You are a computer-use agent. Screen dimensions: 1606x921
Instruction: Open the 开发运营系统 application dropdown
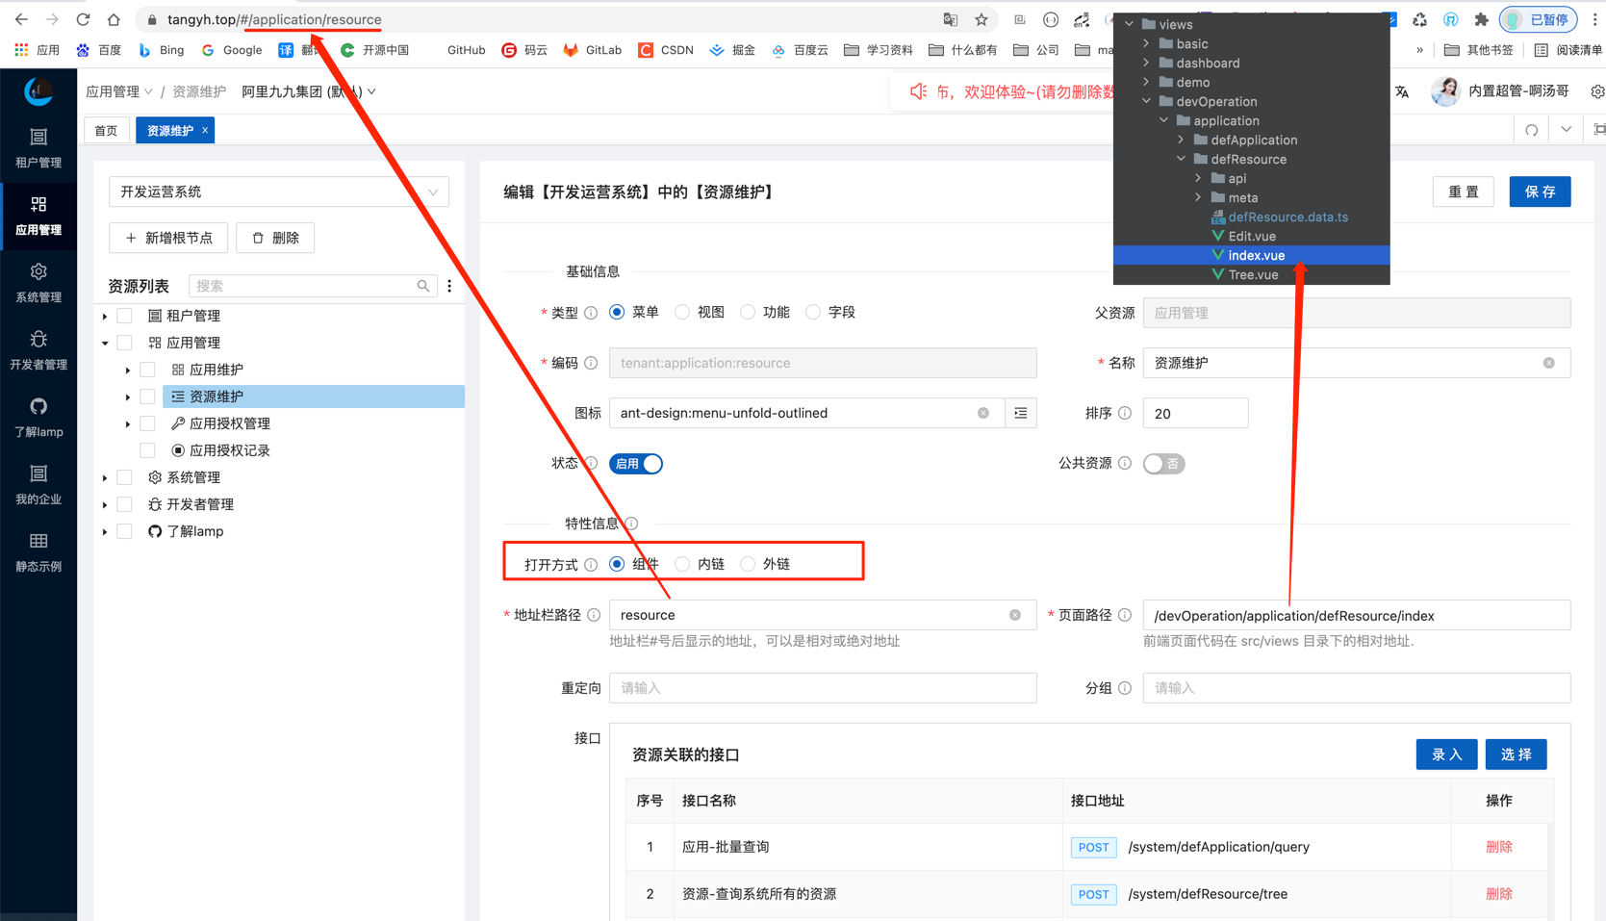[279, 192]
